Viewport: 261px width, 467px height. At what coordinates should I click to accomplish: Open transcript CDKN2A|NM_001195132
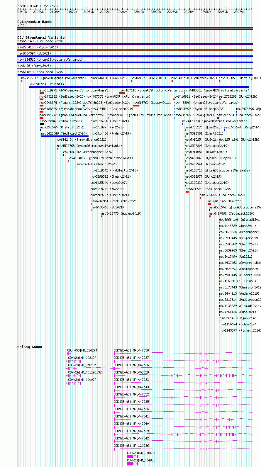85,372
